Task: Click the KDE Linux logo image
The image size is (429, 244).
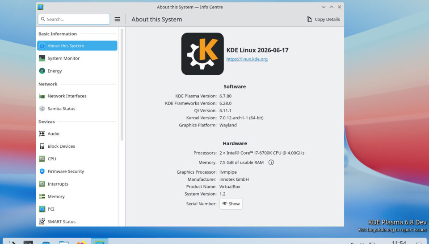Action: (202, 54)
